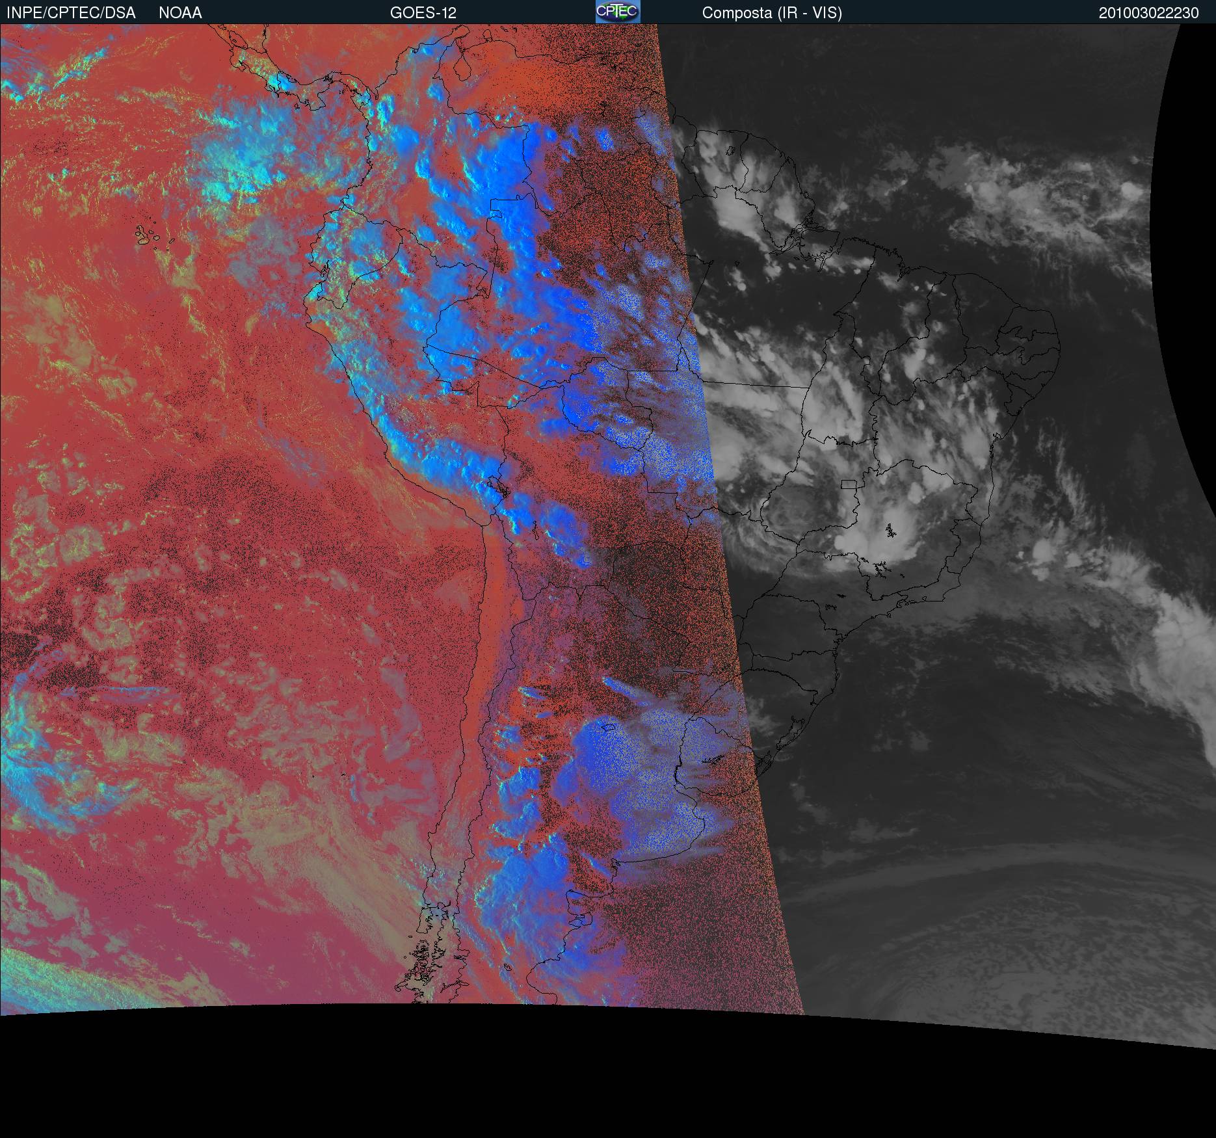This screenshot has height=1138, width=1216.
Task: Click the timestamp 201003022230
Action: click(1148, 13)
